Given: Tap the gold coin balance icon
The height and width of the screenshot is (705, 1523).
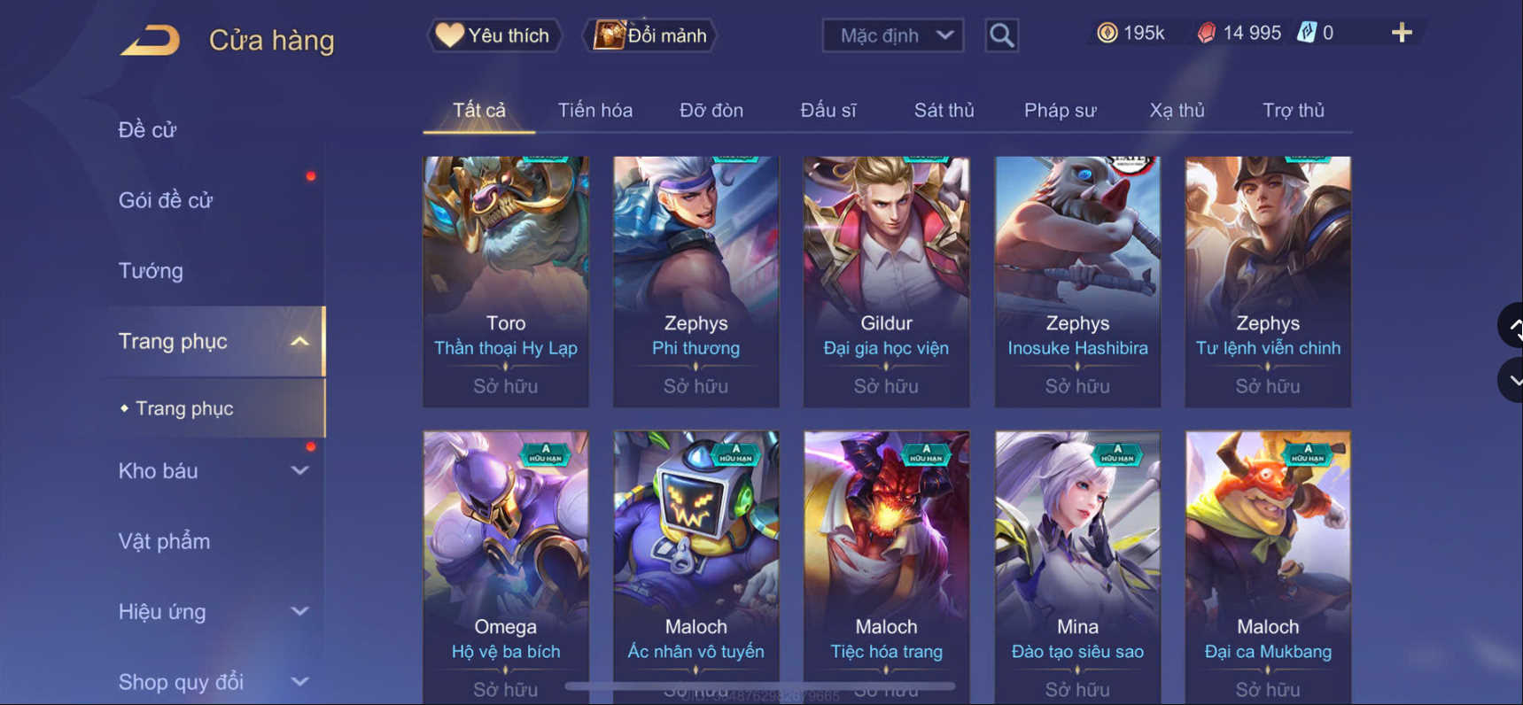Looking at the screenshot, I should (1107, 33).
